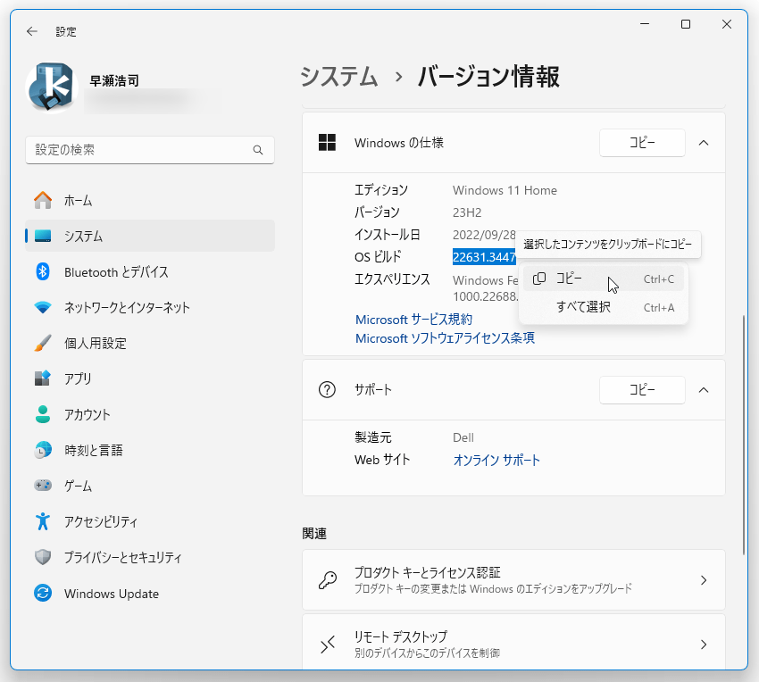Open プライバシーとセキュリティ in the sidebar

tap(150, 557)
